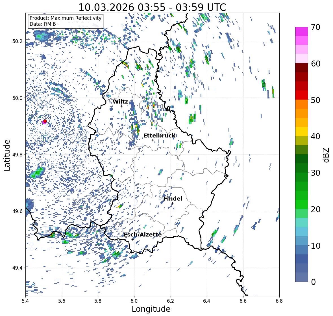The width and height of the screenshot is (333, 316).
Task: Click the 40 value on the colorbar
Action: tap(315, 136)
